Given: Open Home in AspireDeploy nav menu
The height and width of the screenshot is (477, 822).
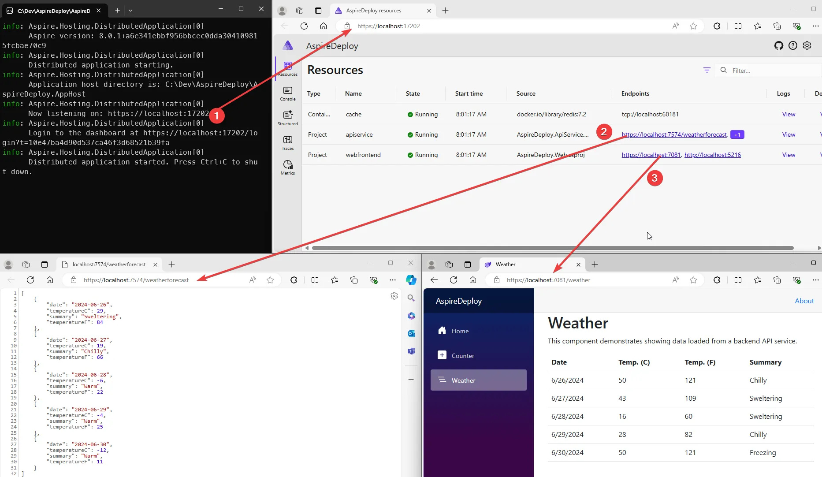Looking at the screenshot, I should click(x=479, y=331).
